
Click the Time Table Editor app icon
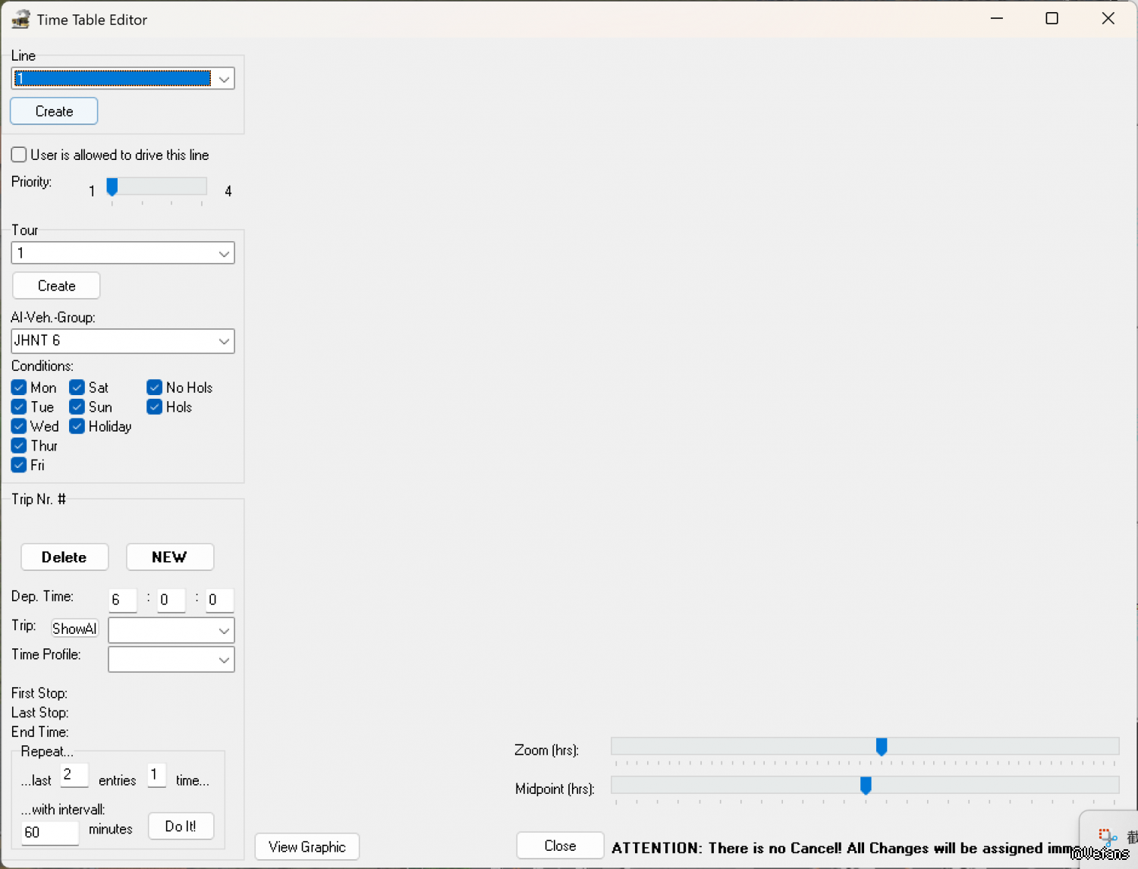(x=20, y=19)
